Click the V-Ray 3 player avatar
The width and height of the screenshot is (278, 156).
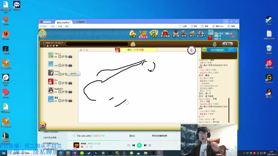(x=51, y=55)
